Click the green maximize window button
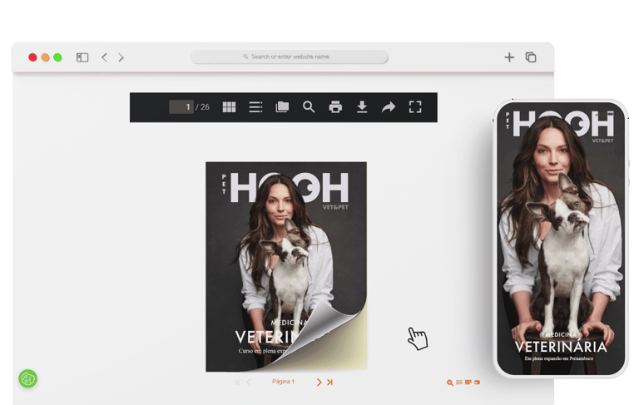This screenshot has width=639, height=405. (58, 57)
